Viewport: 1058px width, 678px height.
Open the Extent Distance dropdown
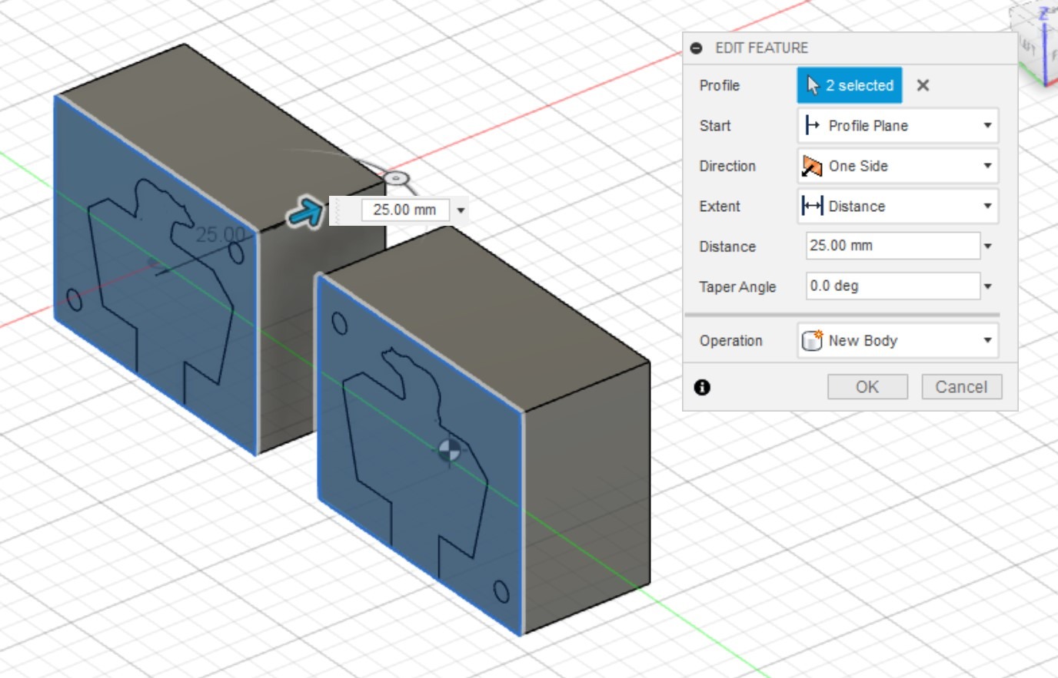[898, 206]
